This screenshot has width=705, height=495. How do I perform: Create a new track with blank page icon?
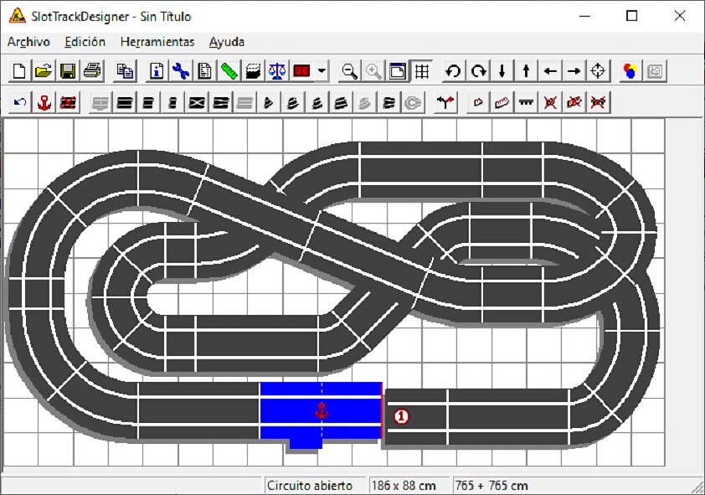coord(19,71)
